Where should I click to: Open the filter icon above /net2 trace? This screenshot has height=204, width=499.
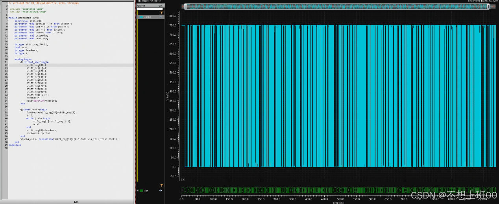coord(161,13)
